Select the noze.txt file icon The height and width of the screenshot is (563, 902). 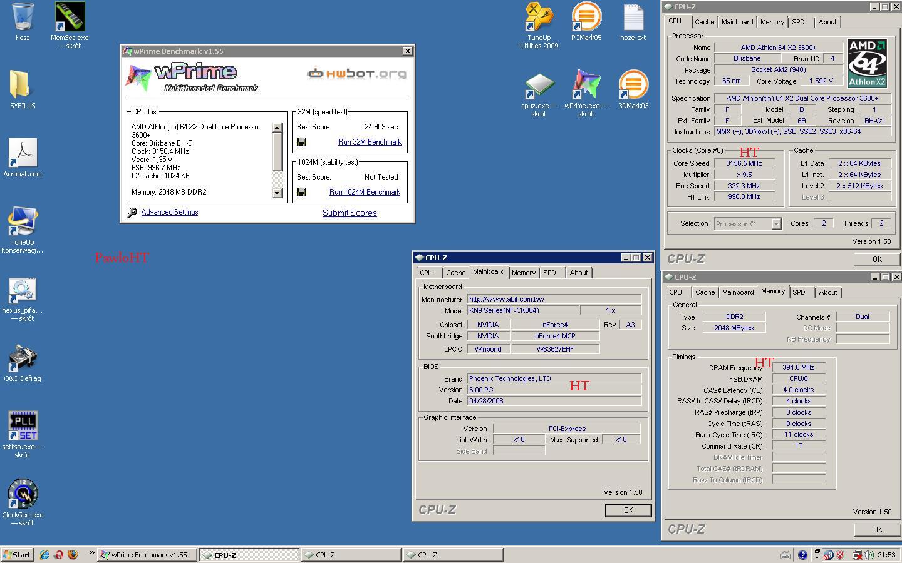pyautogui.click(x=633, y=16)
